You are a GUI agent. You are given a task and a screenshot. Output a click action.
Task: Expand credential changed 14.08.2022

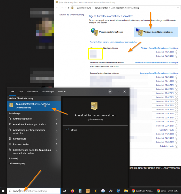click(177, 134)
